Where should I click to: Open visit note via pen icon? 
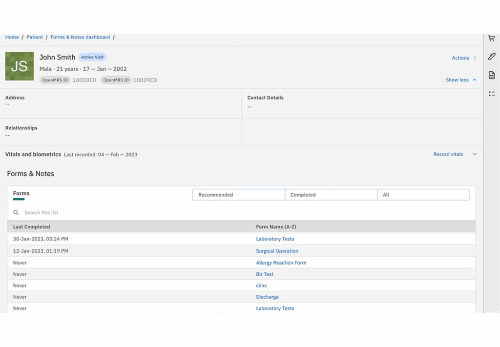491,57
